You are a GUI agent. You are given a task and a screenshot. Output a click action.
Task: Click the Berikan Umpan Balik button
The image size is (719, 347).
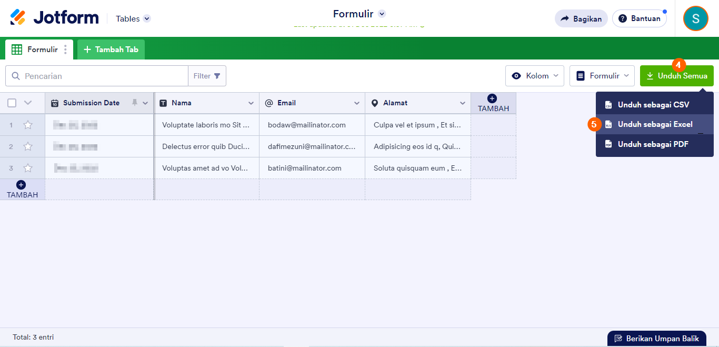(x=656, y=338)
